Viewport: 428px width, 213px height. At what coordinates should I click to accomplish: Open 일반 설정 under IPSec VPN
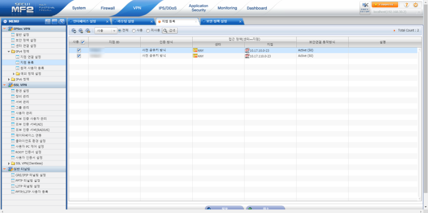[x=22, y=35]
